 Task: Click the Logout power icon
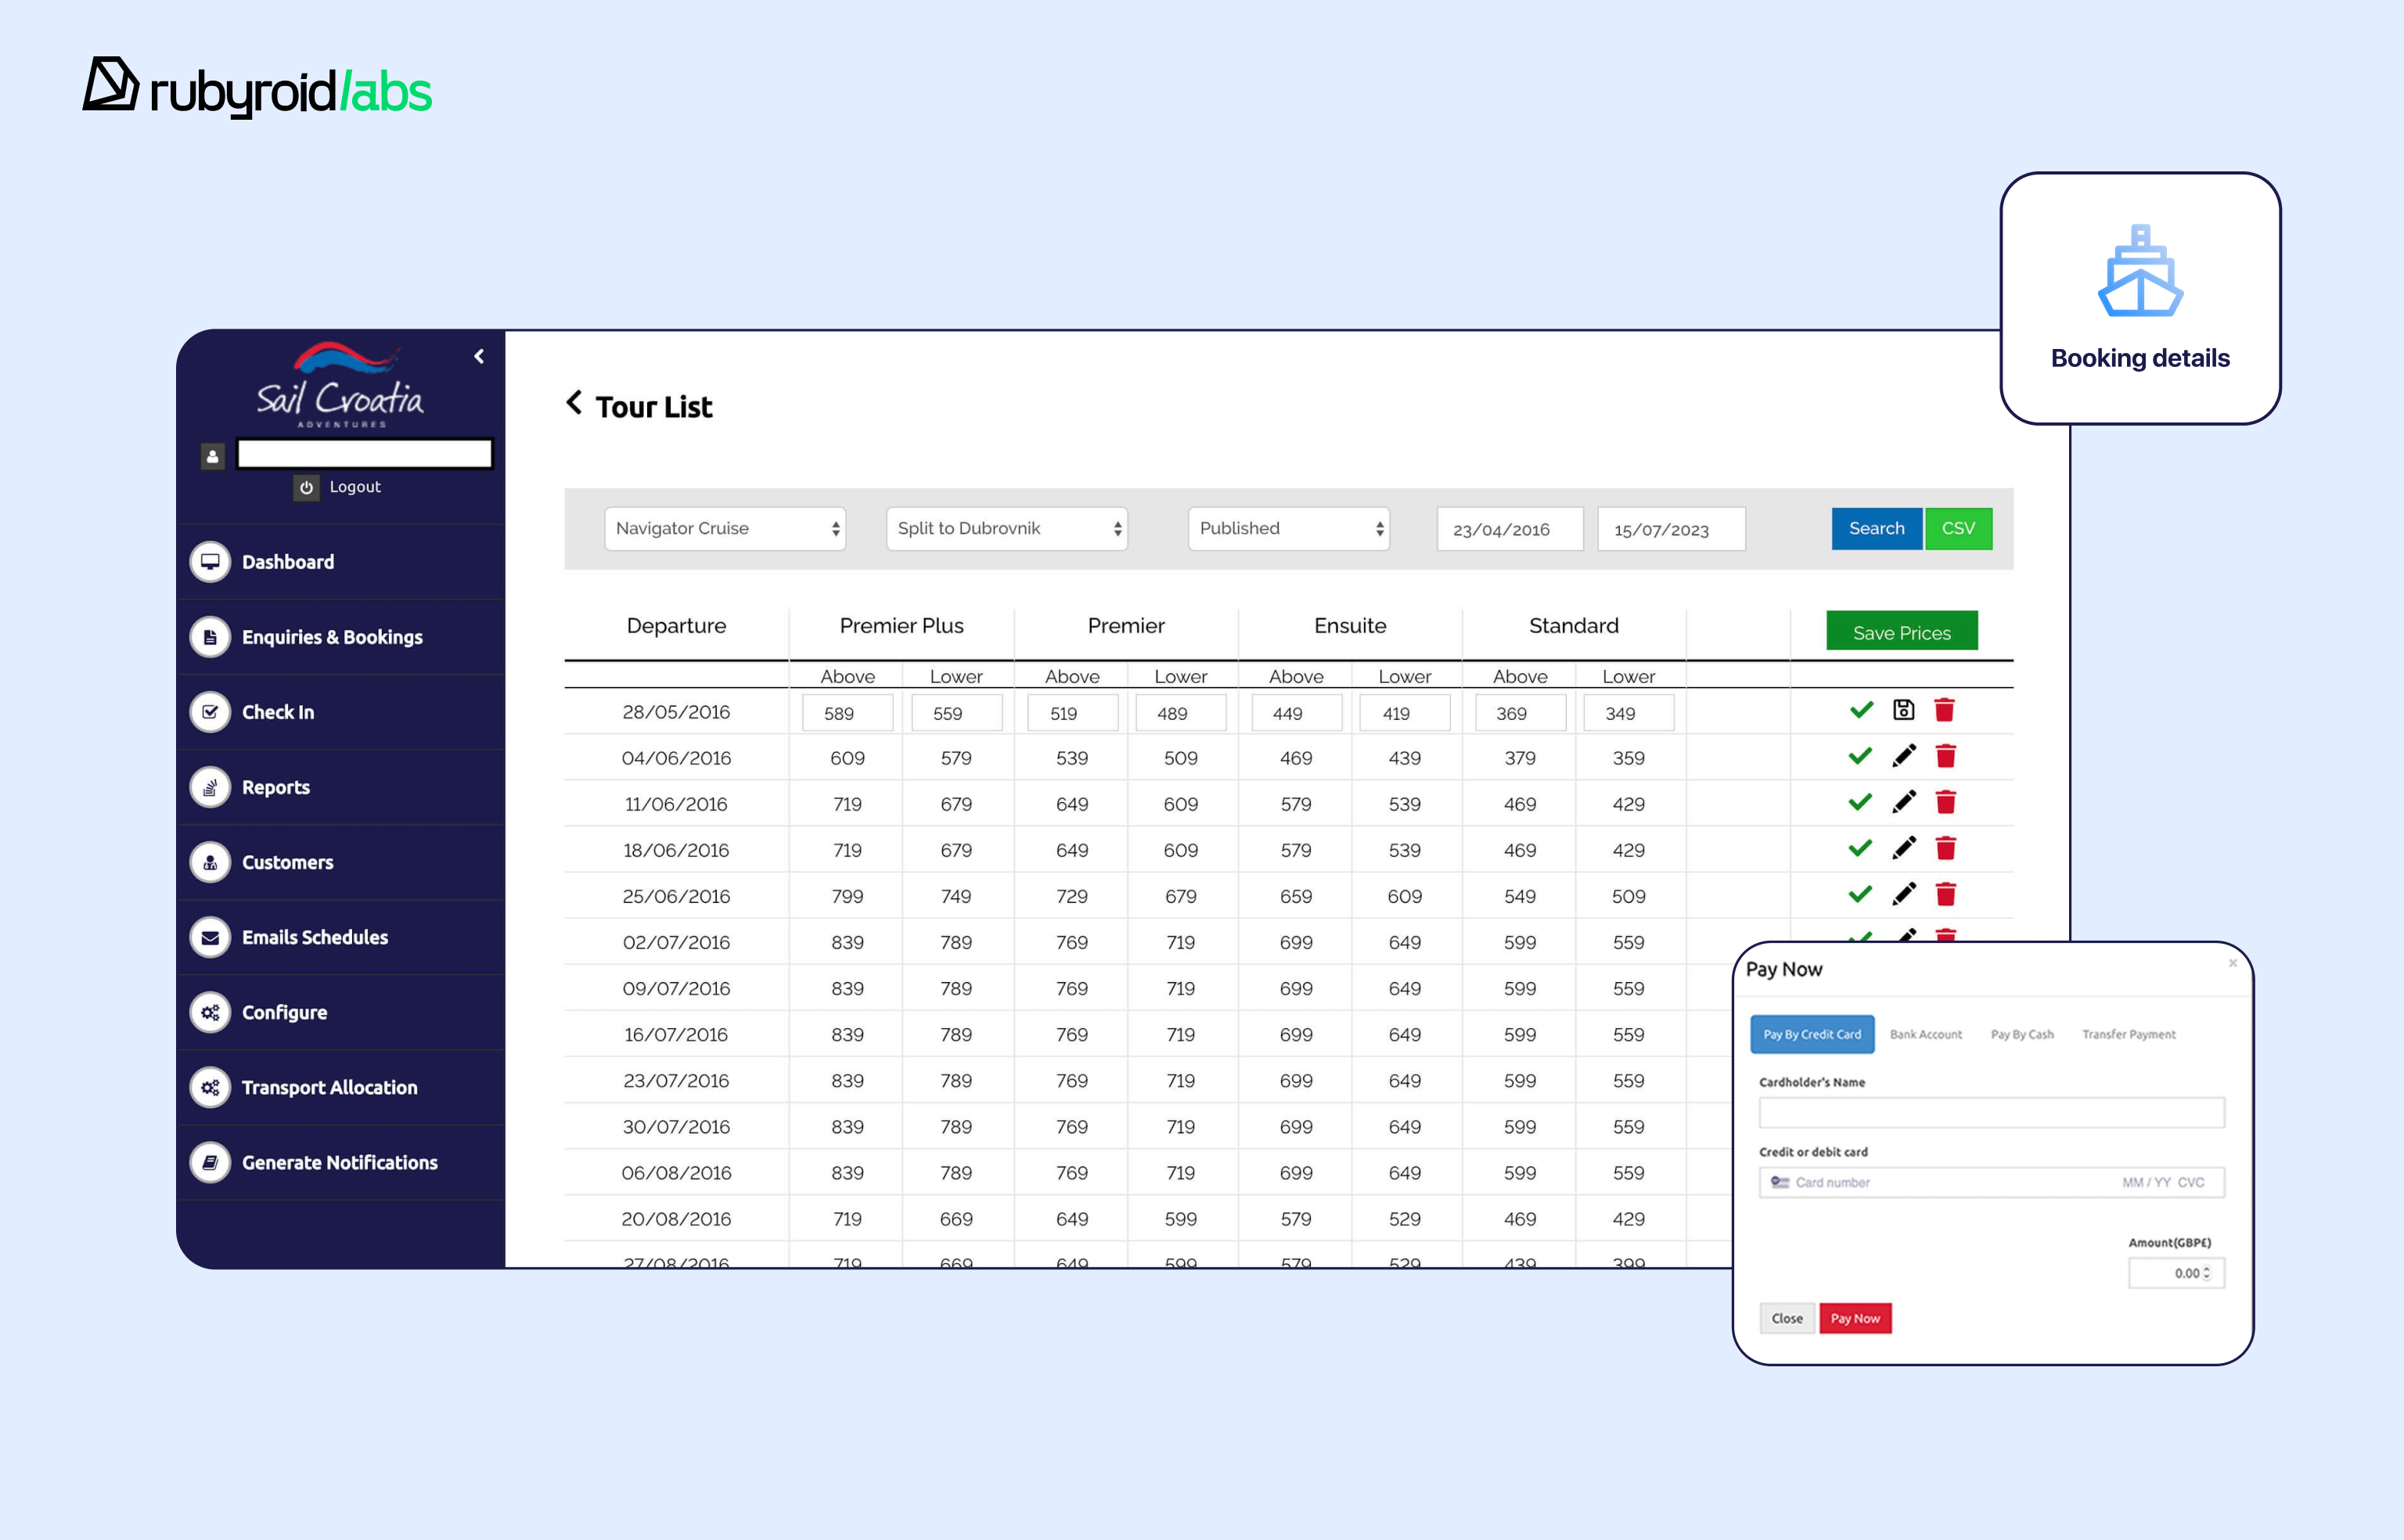[x=307, y=487]
